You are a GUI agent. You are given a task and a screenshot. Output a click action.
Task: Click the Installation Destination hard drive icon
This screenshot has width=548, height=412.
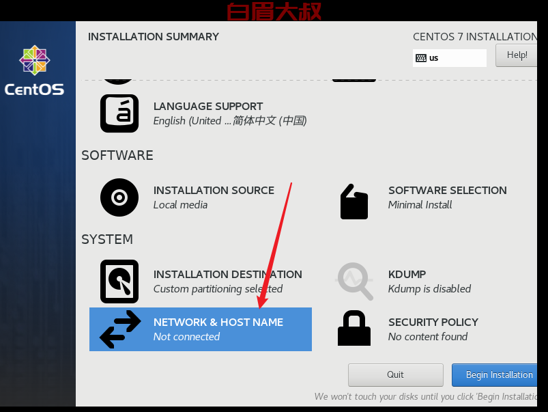pyautogui.click(x=119, y=281)
